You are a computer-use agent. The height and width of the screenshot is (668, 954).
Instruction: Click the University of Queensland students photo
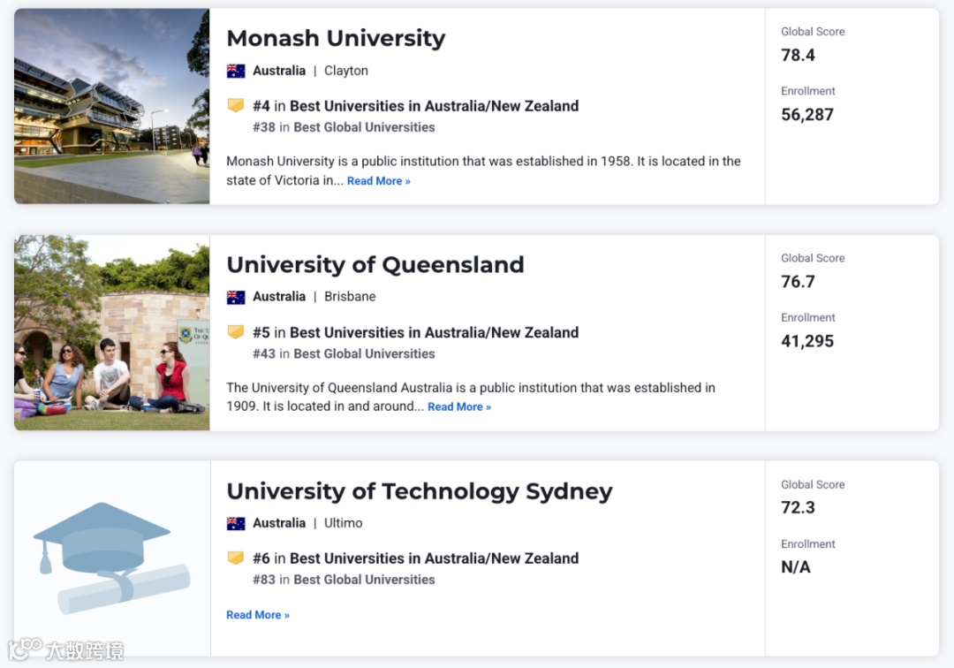pyautogui.click(x=112, y=332)
